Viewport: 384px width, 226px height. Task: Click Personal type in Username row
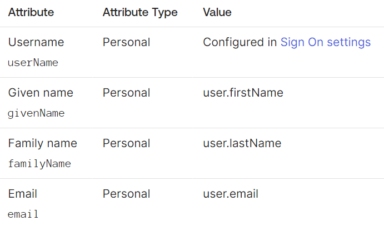click(126, 42)
